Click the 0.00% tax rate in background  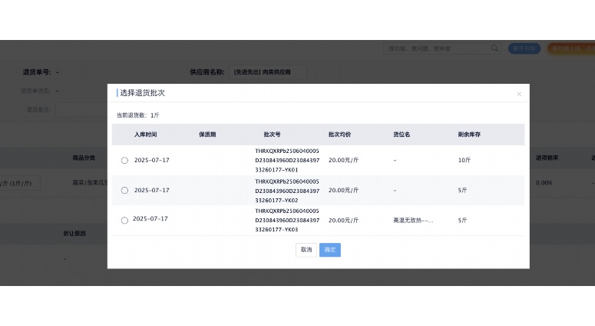pos(544,183)
